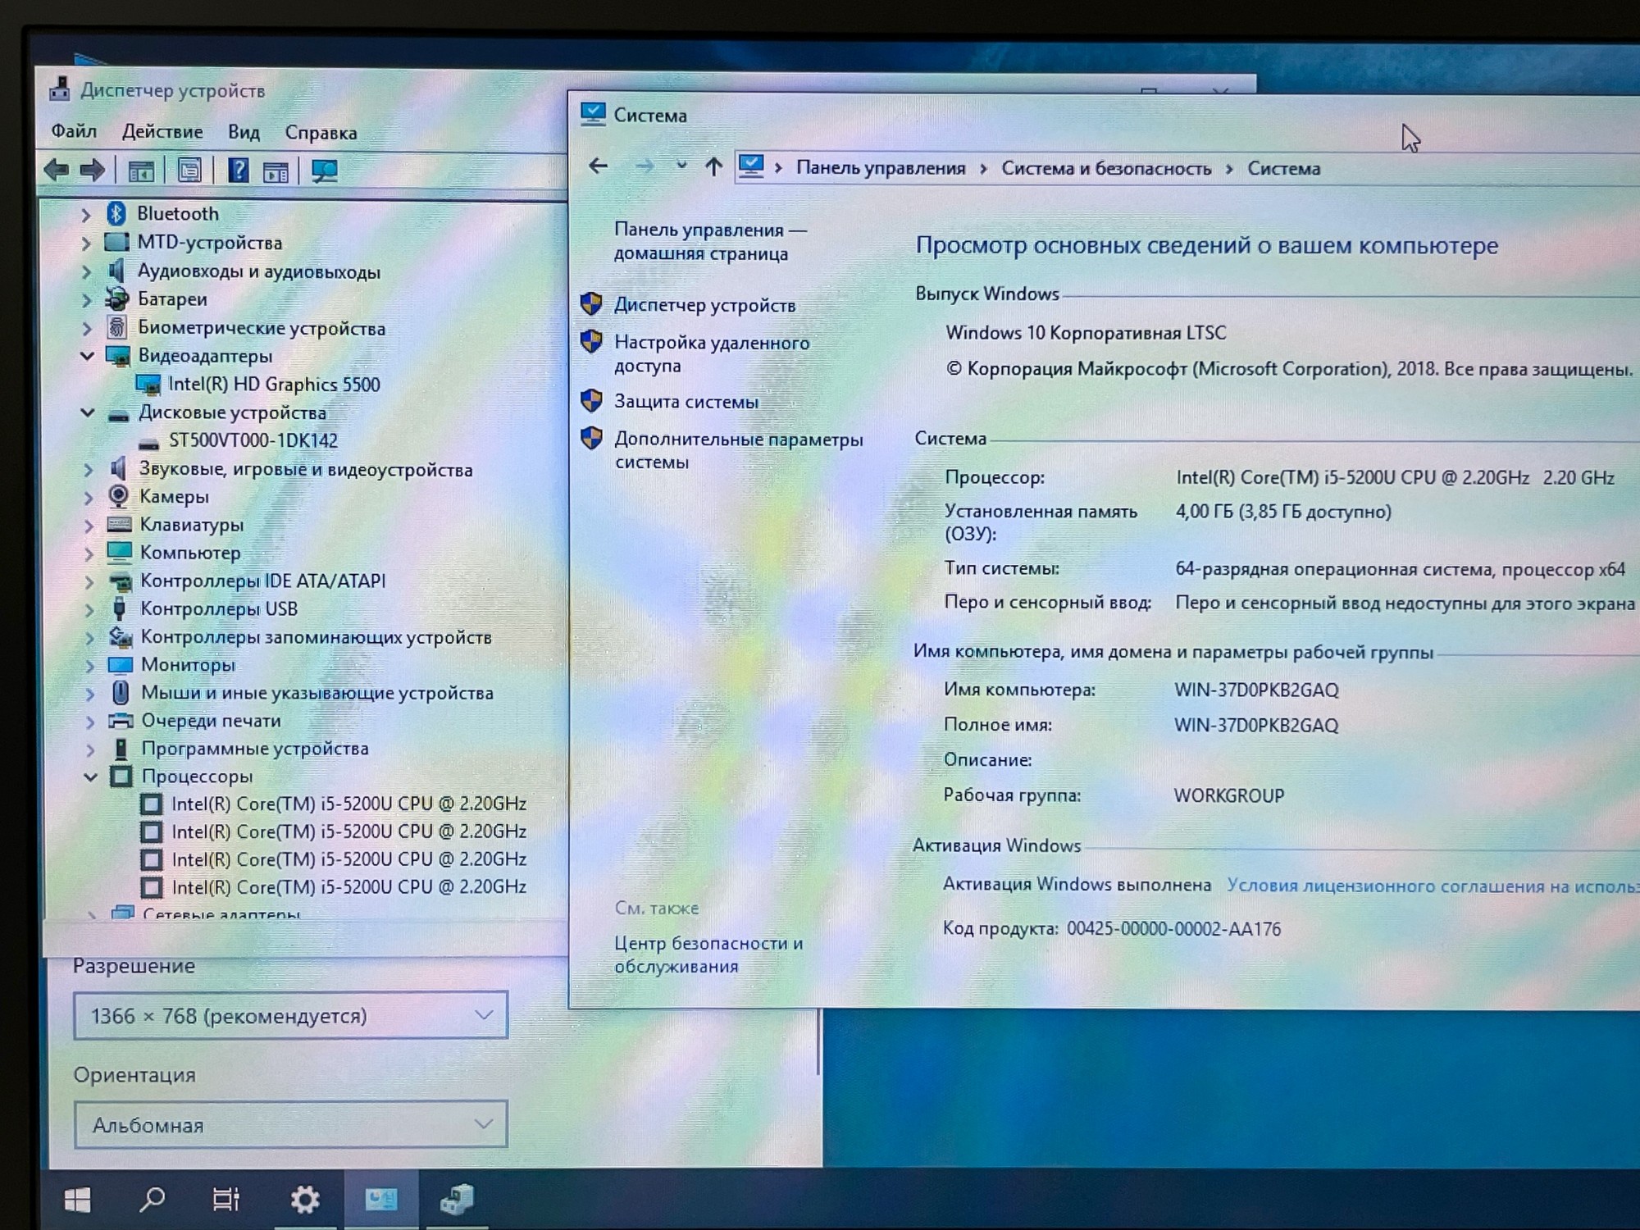Expand MTD-устройства node
Viewport: 1640px width, 1230px height.
click(85, 244)
